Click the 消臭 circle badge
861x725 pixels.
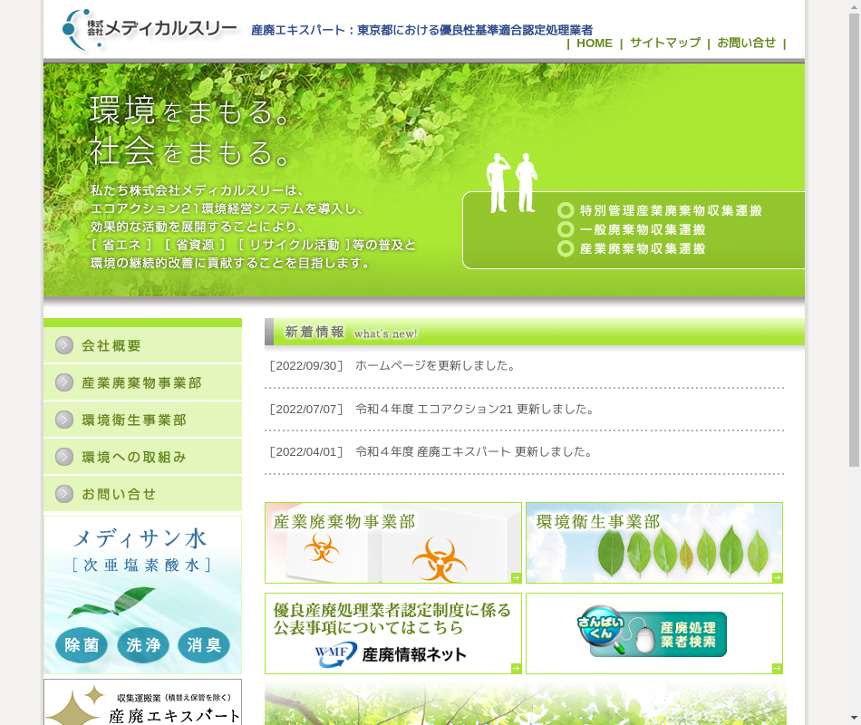click(204, 645)
